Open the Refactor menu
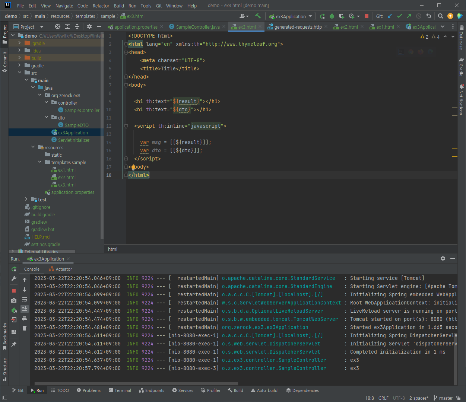The width and height of the screenshot is (466, 402). 101,6
